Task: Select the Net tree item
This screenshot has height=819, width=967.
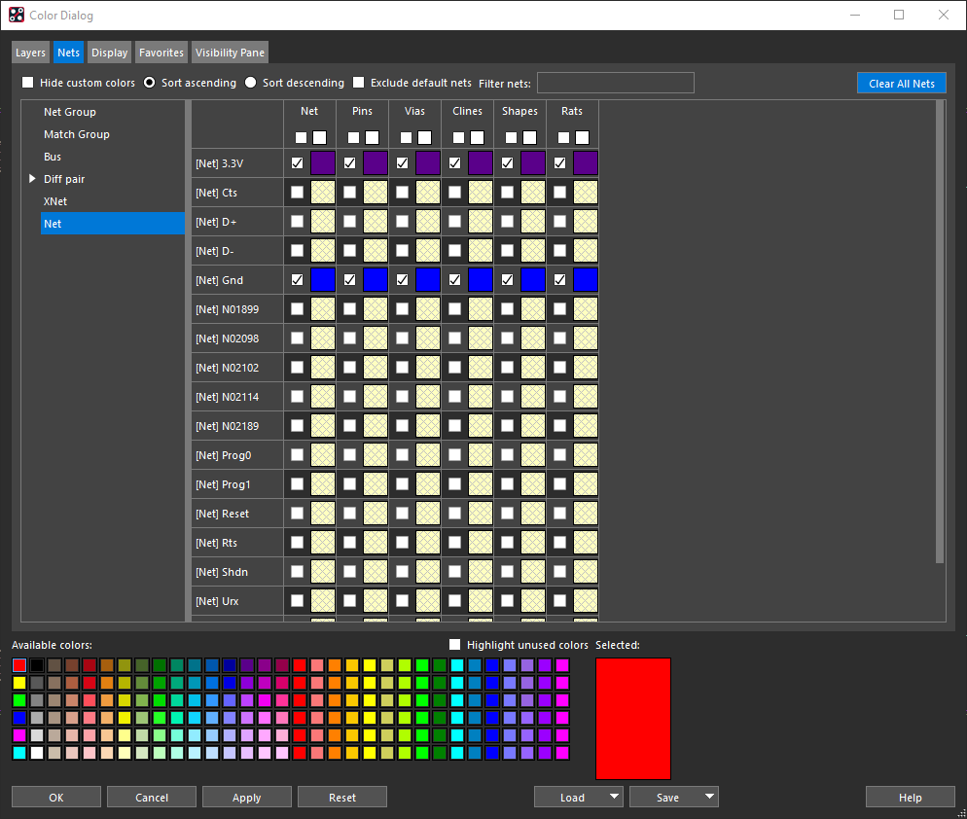Action: (112, 224)
